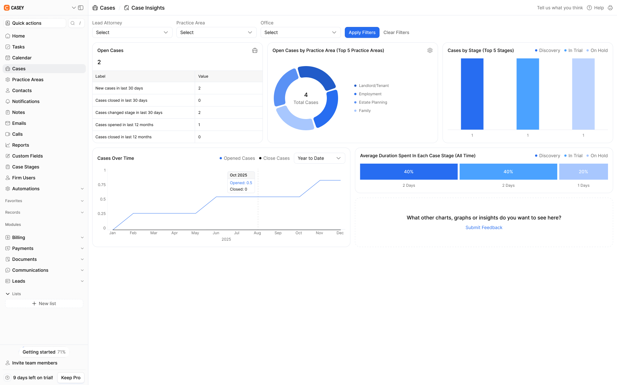This screenshot has width=617, height=385.
Task: Toggle On Hold legend in Cases by Stage
Action: click(x=597, y=50)
